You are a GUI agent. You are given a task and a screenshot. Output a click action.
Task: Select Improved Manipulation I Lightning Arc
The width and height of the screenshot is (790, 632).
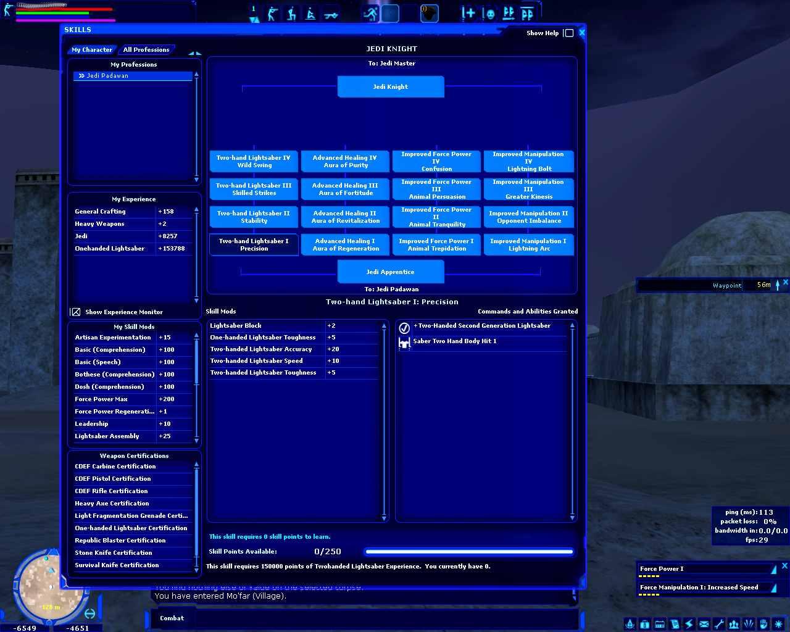(528, 245)
